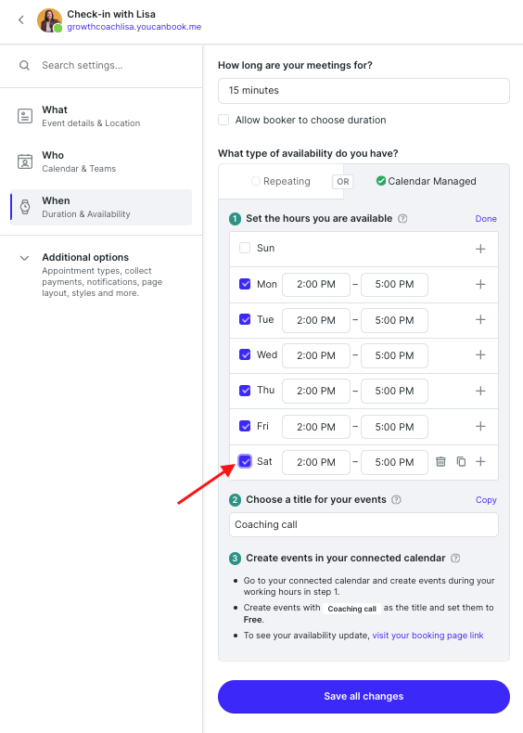
Task: Enable the Sun availability checkbox
Action: point(245,248)
